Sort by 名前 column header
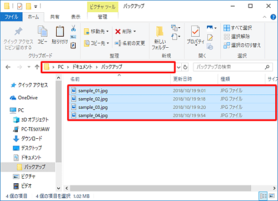Image resolution: width=278 pixels, height=201 pixels. coord(75,79)
